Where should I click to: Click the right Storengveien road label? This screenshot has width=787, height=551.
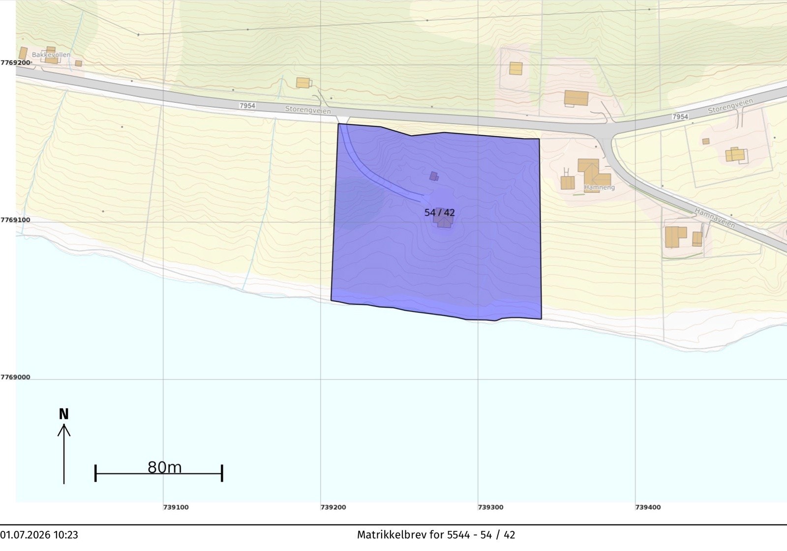pyautogui.click(x=730, y=106)
